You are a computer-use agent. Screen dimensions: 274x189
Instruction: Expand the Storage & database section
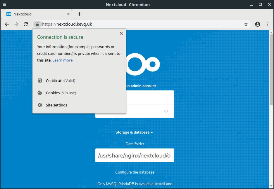click(135, 132)
